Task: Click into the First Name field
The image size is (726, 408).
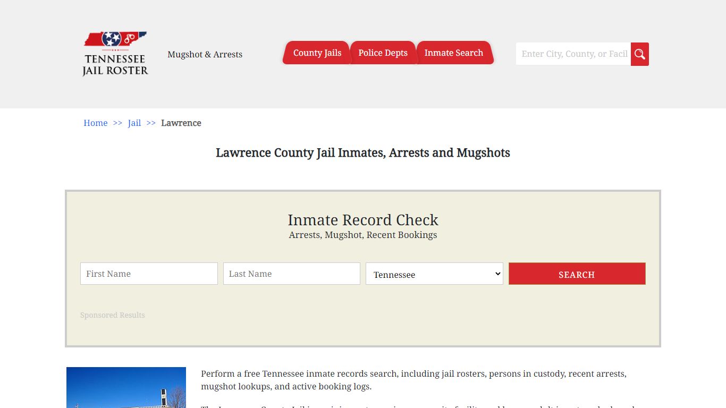Action: [x=149, y=274]
